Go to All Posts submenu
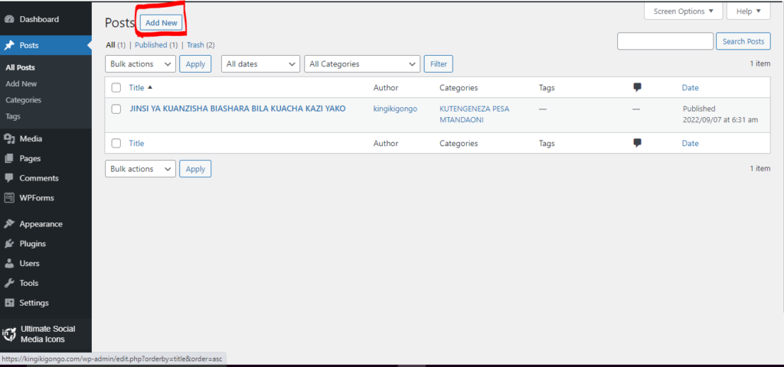The height and width of the screenshot is (367, 784). tap(21, 67)
